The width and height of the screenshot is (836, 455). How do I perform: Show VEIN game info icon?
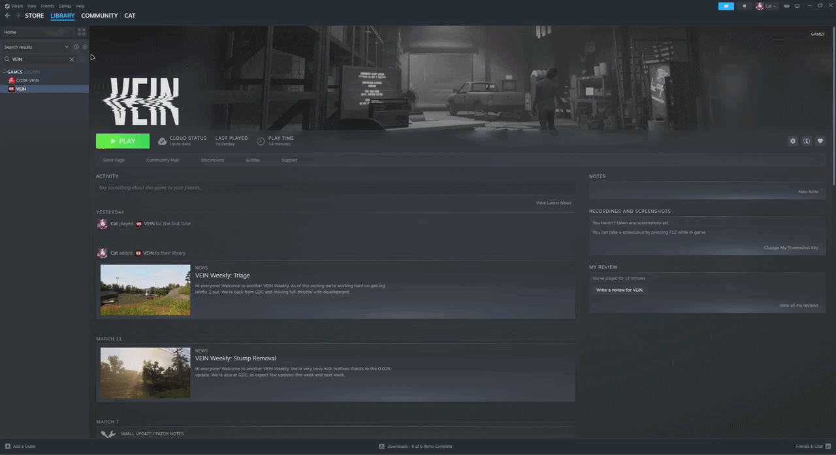pos(807,141)
